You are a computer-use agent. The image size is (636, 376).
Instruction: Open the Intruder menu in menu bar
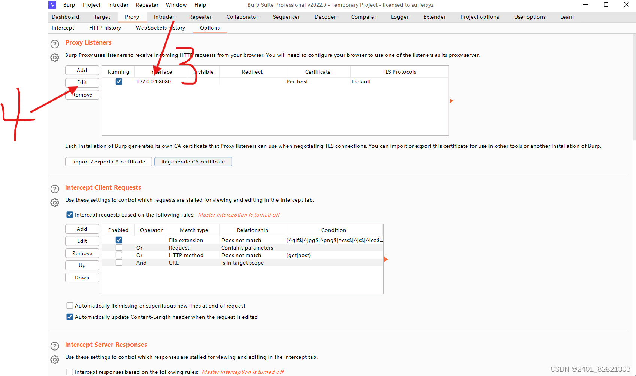coord(118,5)
